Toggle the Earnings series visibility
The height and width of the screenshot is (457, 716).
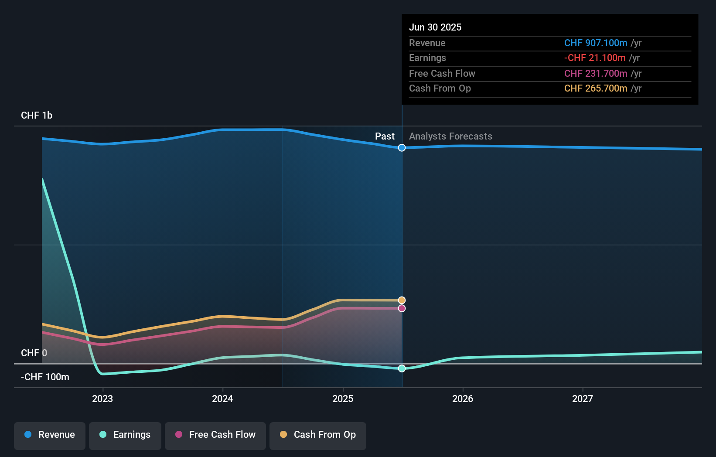coord(125,435)
